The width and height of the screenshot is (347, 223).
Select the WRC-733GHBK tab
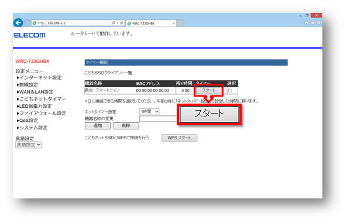coord(151,23)
